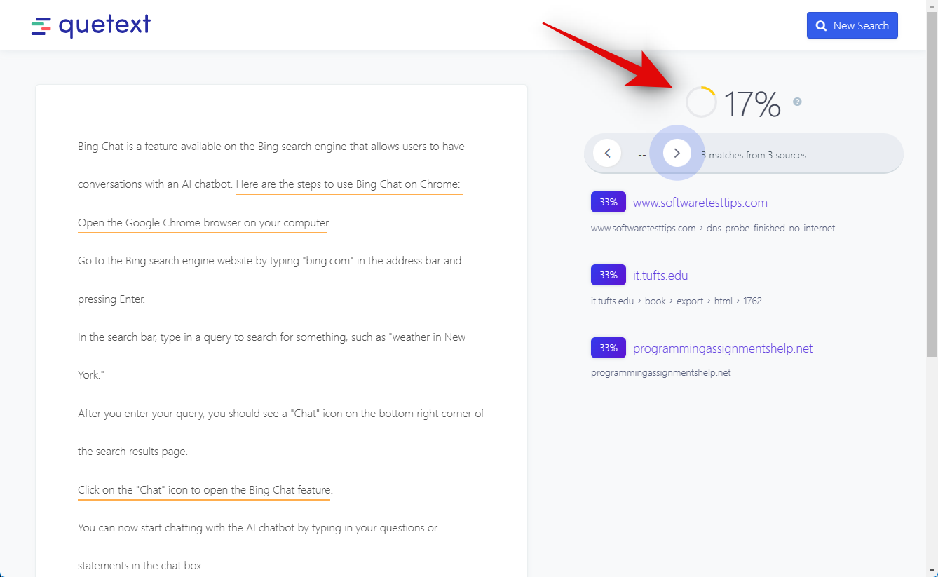Viewport: 938px width, 577px height.
Task: Start a New Search
Action: point(852,26)
